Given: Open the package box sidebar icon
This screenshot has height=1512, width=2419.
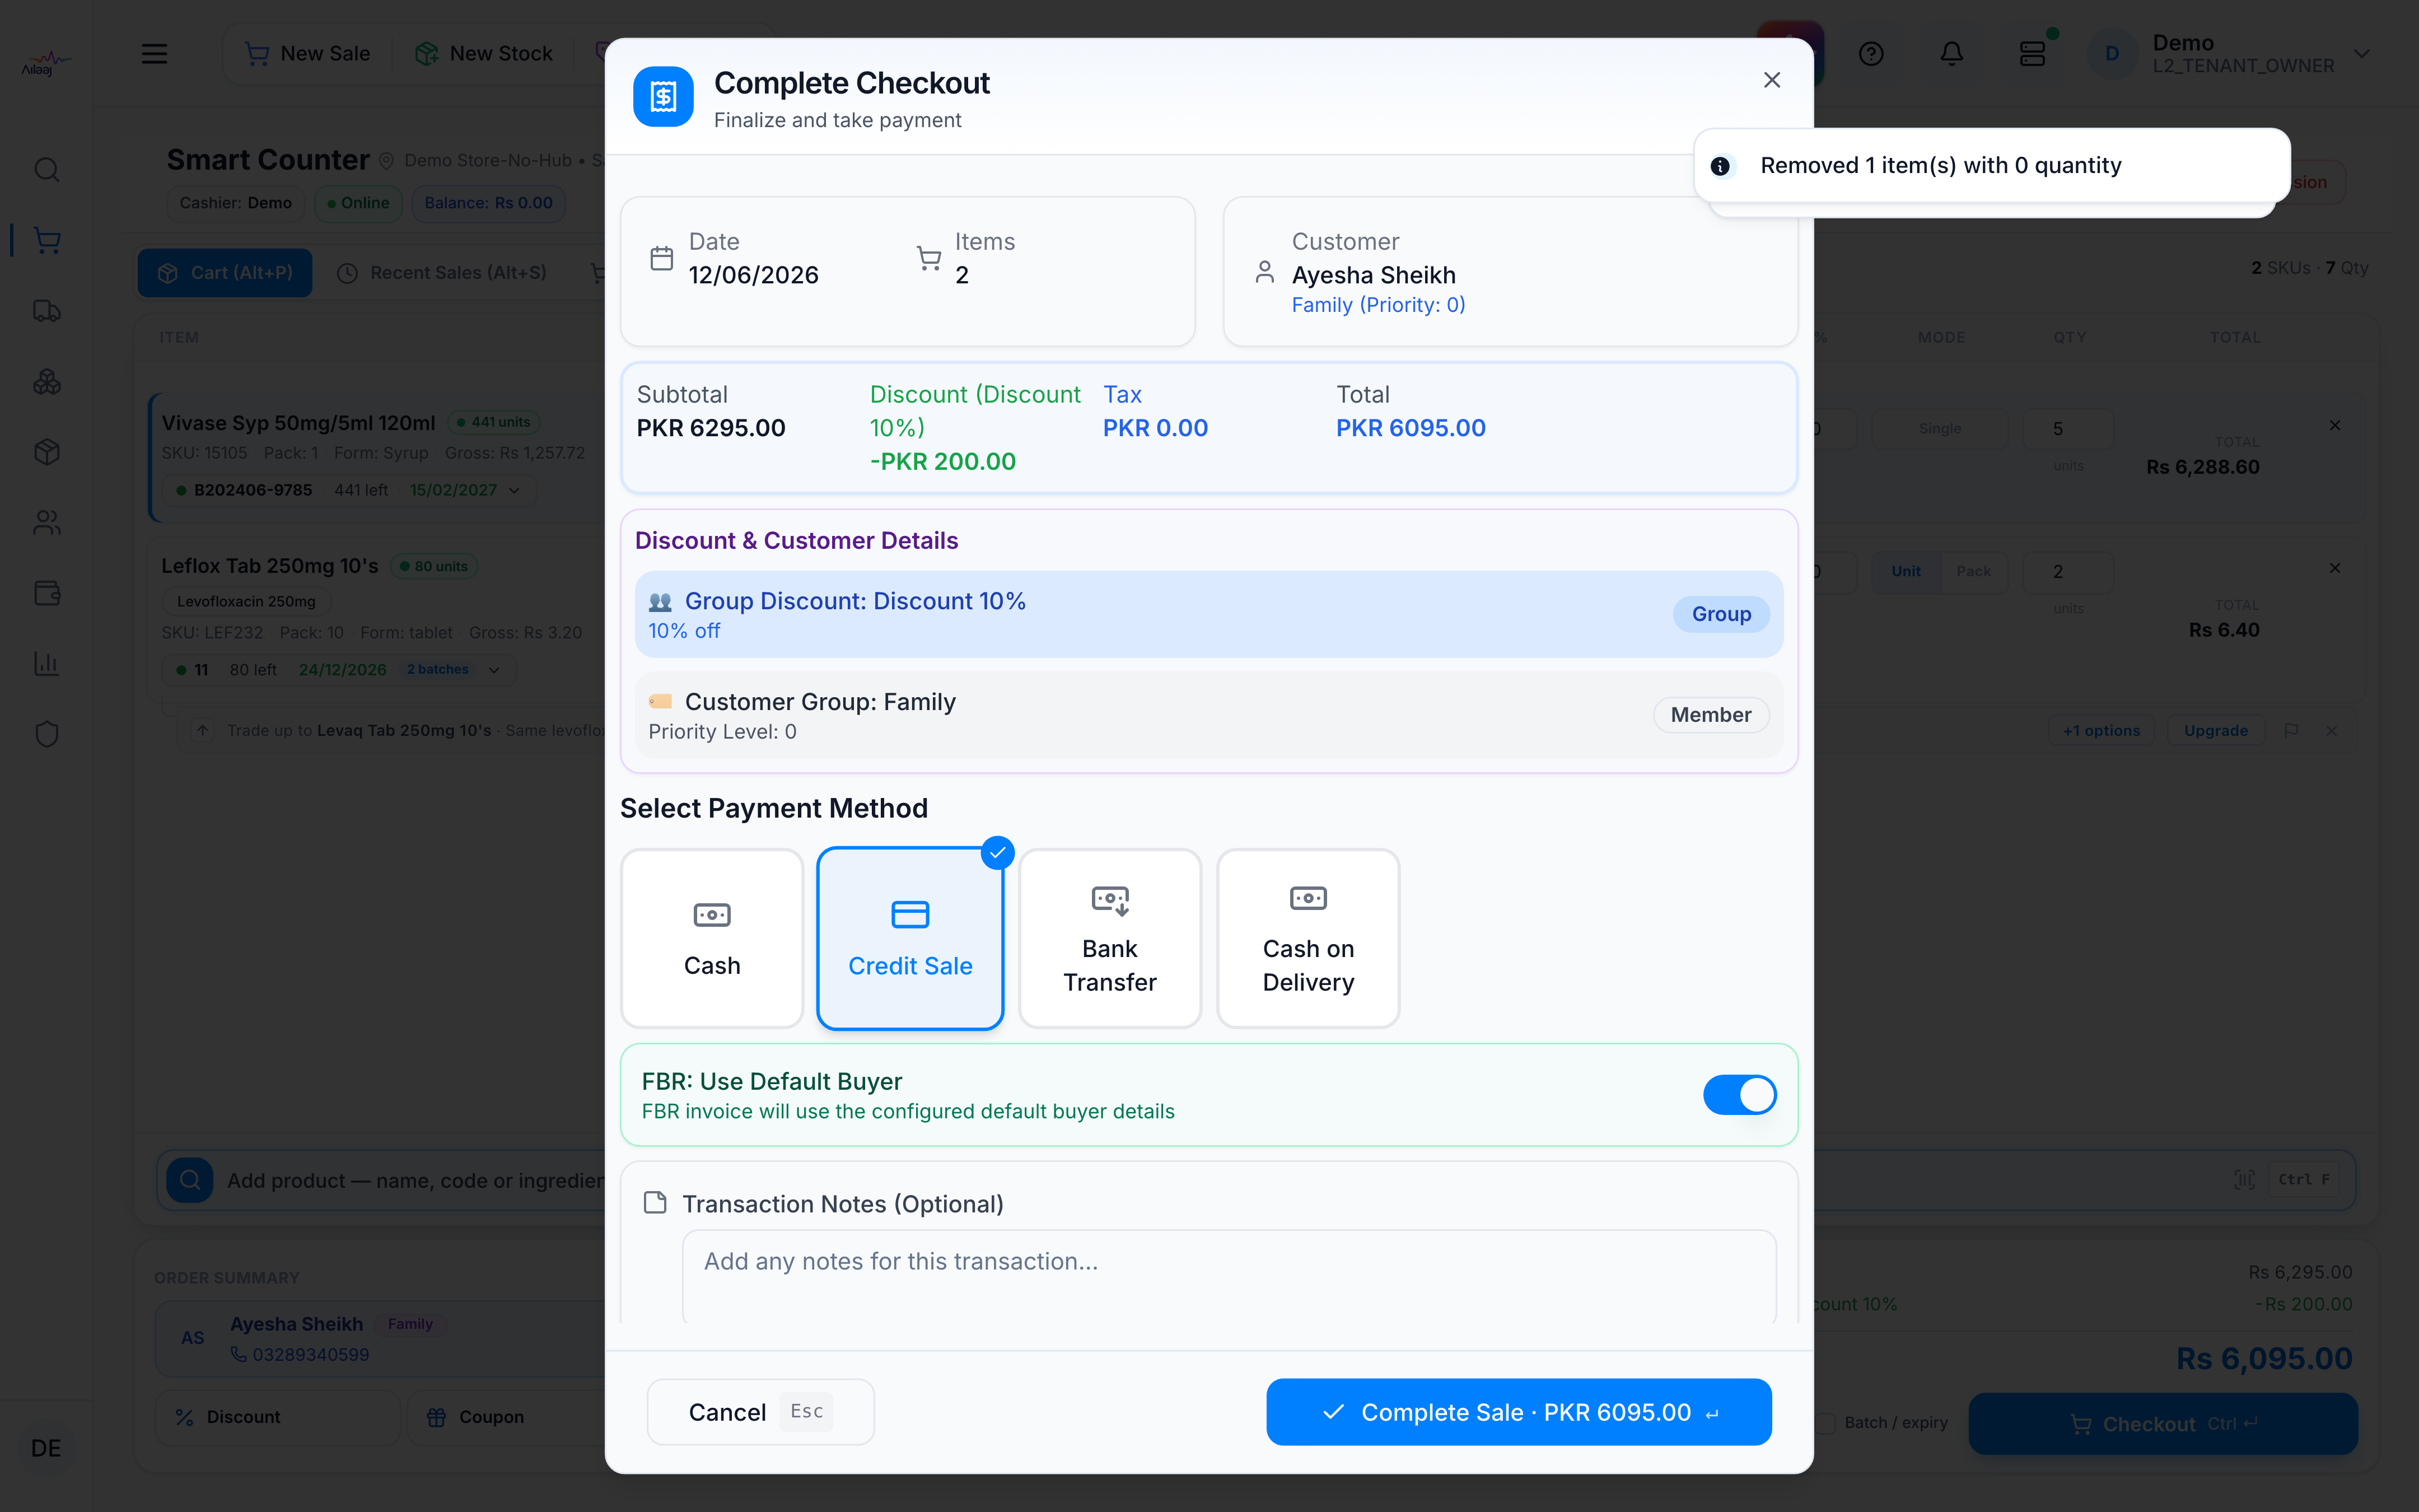Looking at the screenshot, I should [x=47, y=452].
